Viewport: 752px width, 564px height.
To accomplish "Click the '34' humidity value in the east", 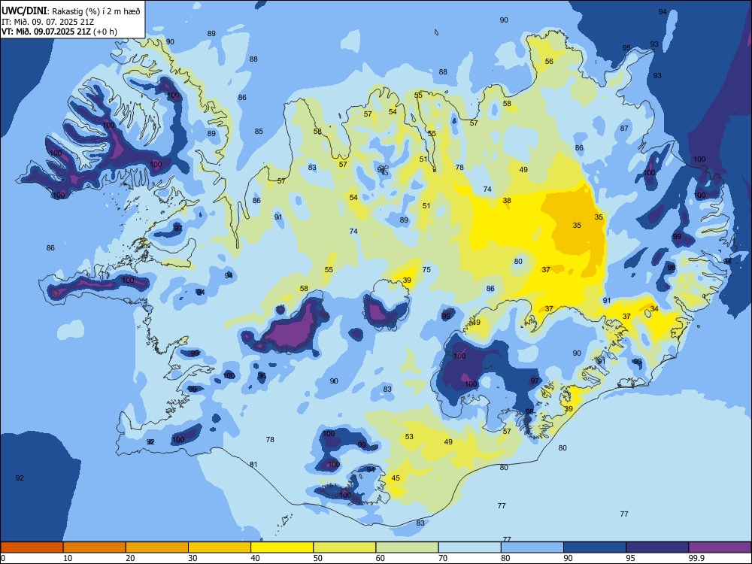I will click(654, 308).
